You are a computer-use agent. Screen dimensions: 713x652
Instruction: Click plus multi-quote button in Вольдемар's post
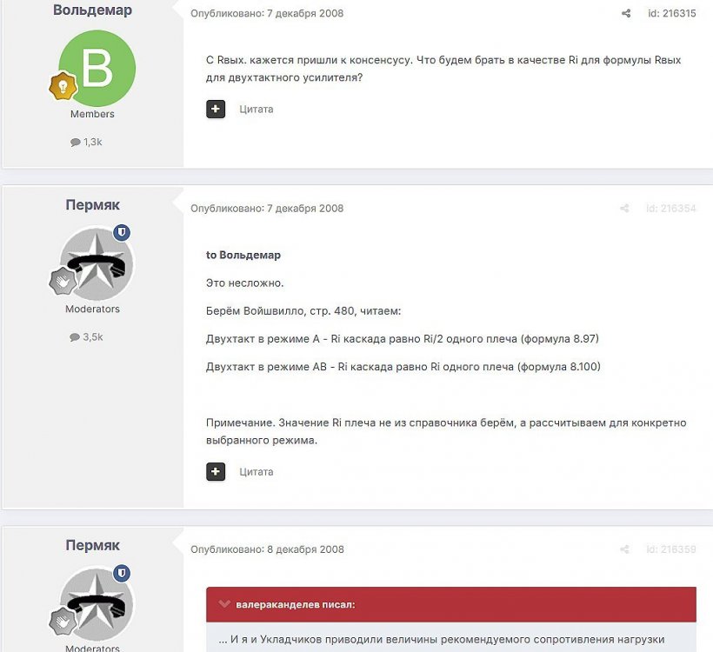point(216,110)
